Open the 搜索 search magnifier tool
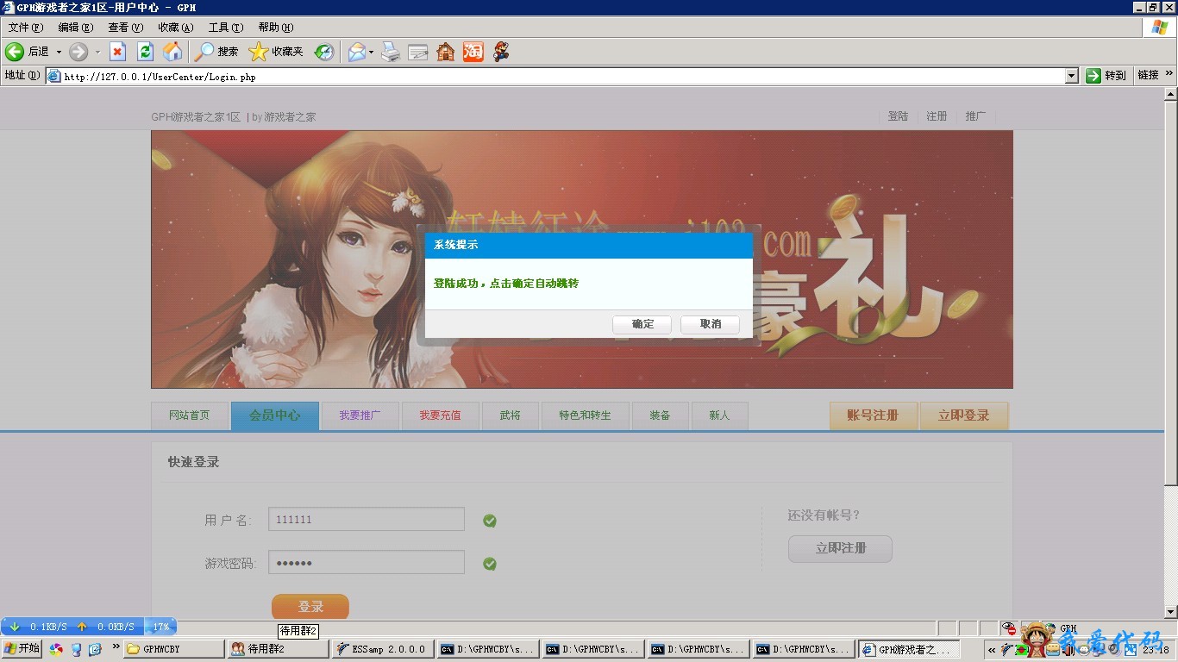Viewport: 1178px width, 662px height. tap(216, 52)
